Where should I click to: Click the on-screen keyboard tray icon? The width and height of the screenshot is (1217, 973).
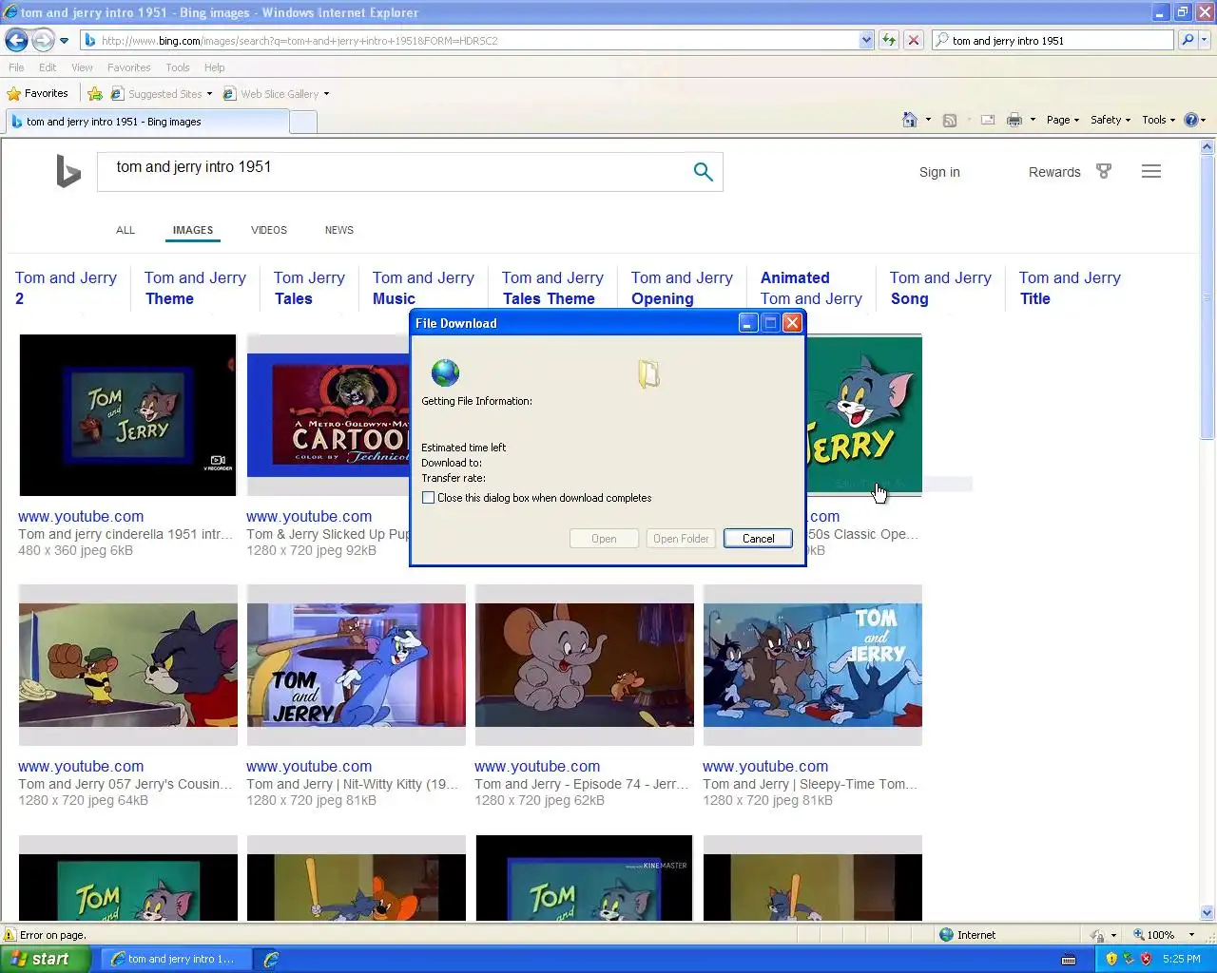pyautogui.click(x=1069, y=960)
